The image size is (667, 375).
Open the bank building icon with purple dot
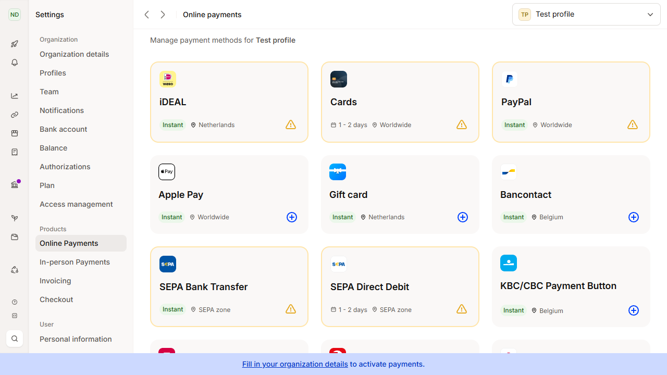(15, 184)
